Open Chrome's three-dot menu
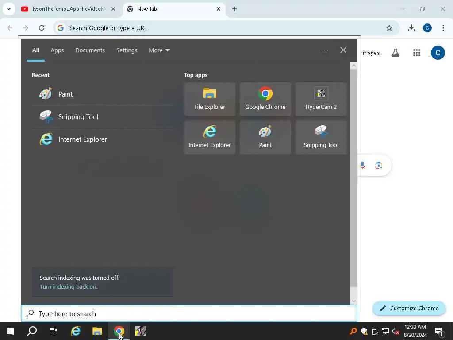 (x=443, y=28)
